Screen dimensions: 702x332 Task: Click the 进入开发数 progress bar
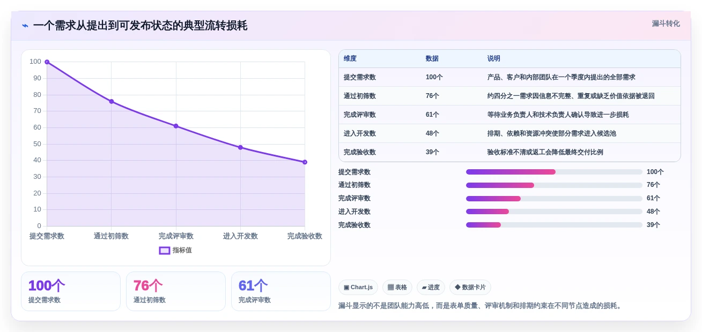(x=554, y=212)
